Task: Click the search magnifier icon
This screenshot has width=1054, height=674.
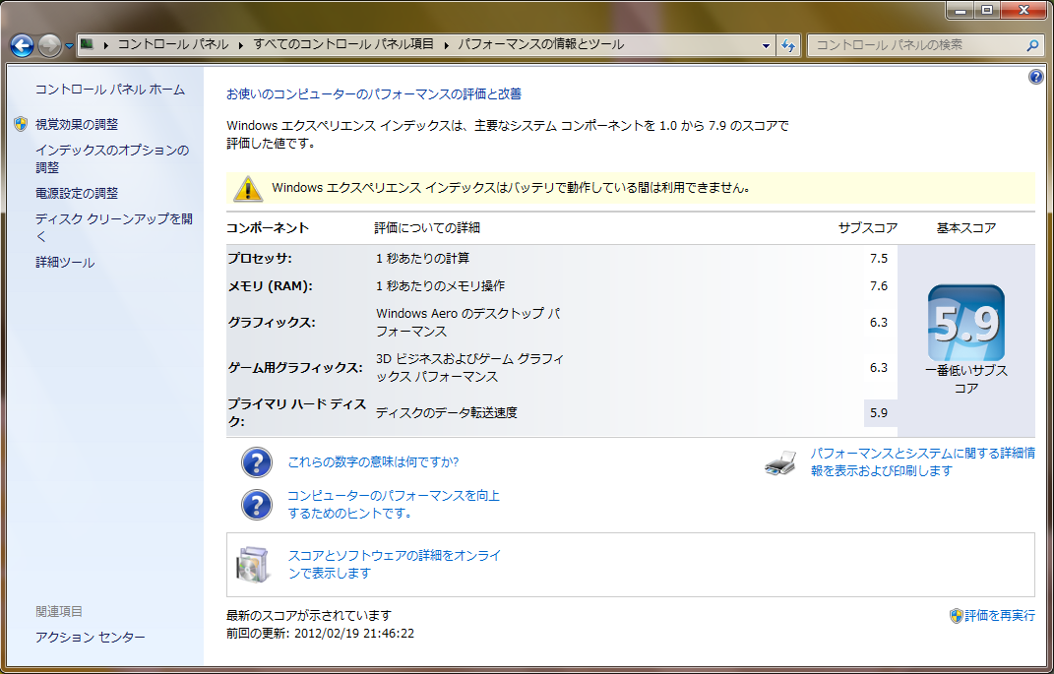Action: click(1032, 45)
